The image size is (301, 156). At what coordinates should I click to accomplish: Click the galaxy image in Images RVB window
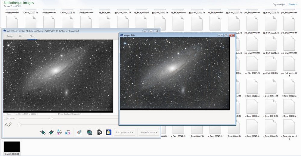click(x=175, y=73)
